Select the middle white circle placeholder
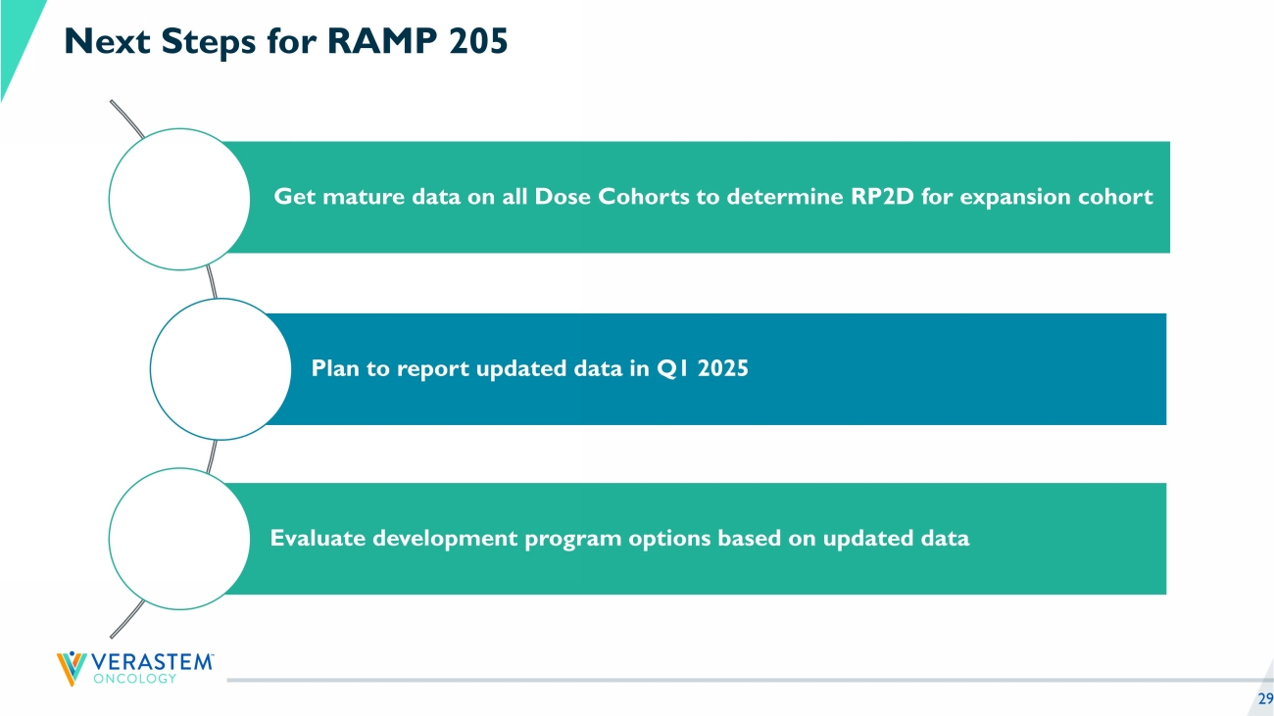This screenshot has height=716, width=1274. click(220, 368)
